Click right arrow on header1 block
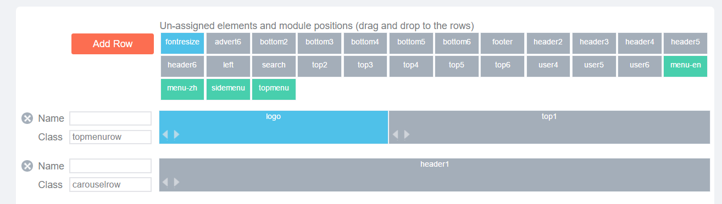The width and height of the screenshot is (722, 204). tap(176, 182)
